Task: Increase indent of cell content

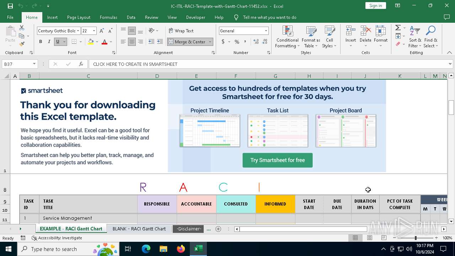Action: coord(160,42)
